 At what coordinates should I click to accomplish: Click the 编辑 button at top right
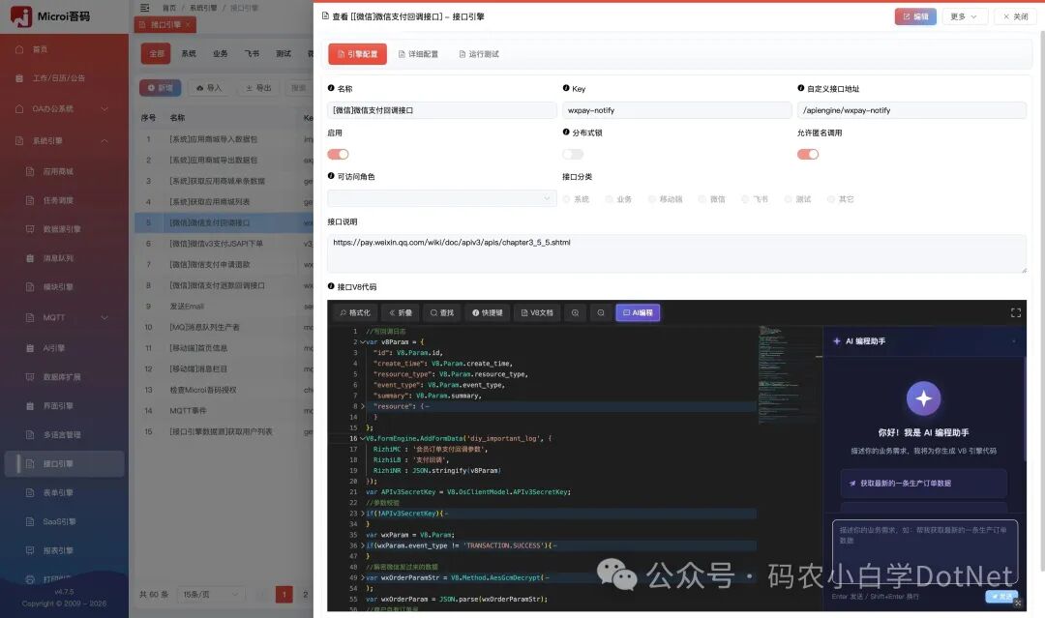point(914,15)
